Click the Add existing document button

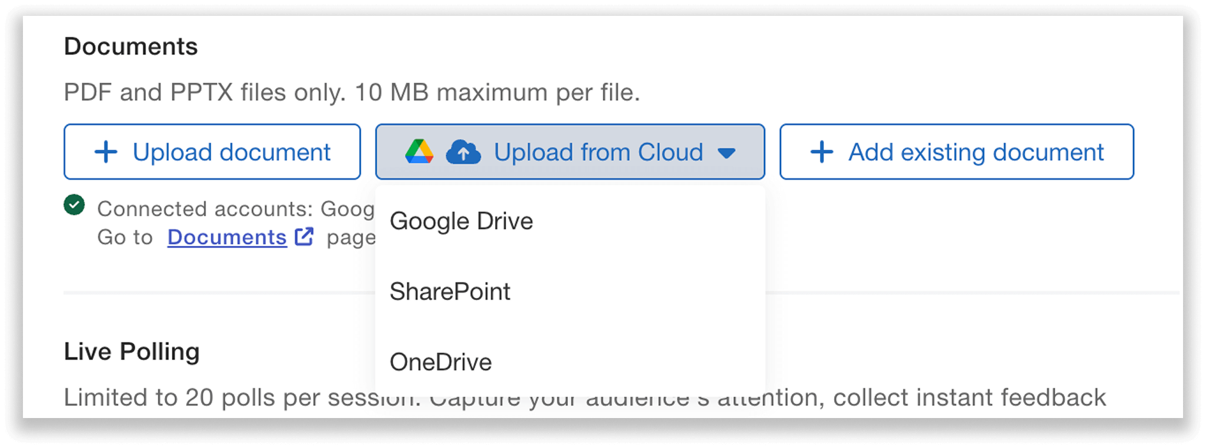956,152
